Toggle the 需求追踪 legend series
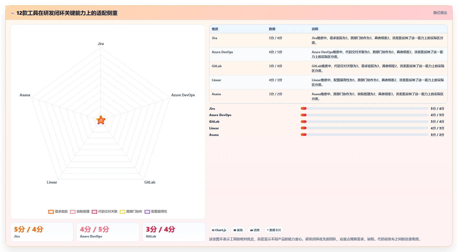Viewport: 458px width, 252px height. 58,212
